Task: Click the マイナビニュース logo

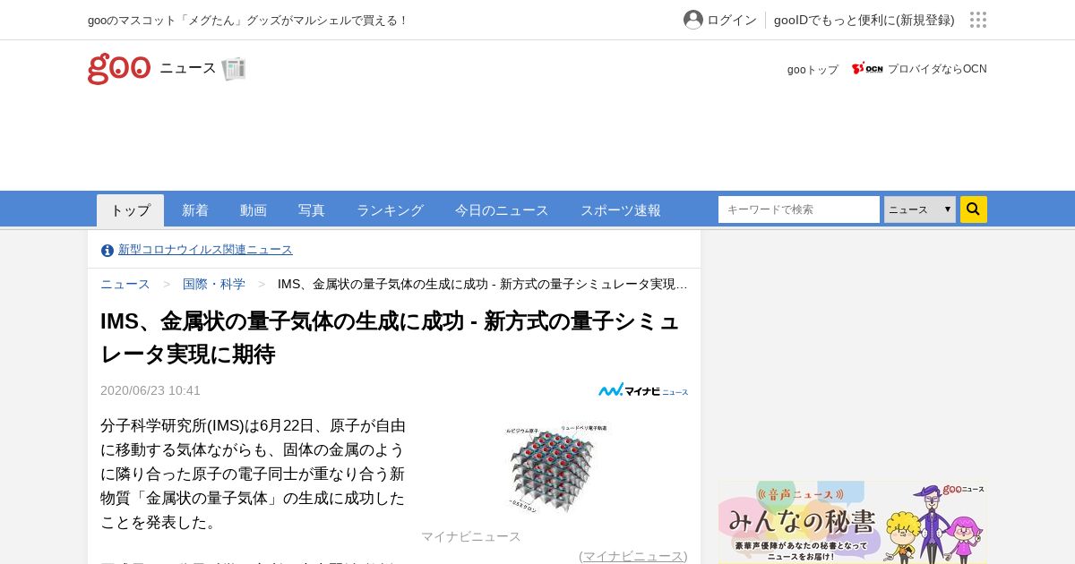Action: pyautogui.click(x=643, y=390)
